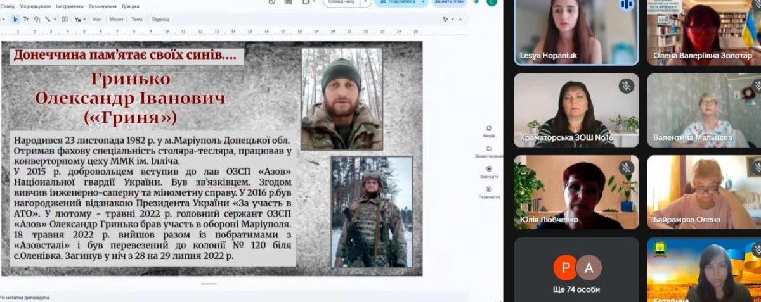Click the slide title Донеччина пам'ятає своїх синів
This screenshot has width=761, height=302.
124,56
